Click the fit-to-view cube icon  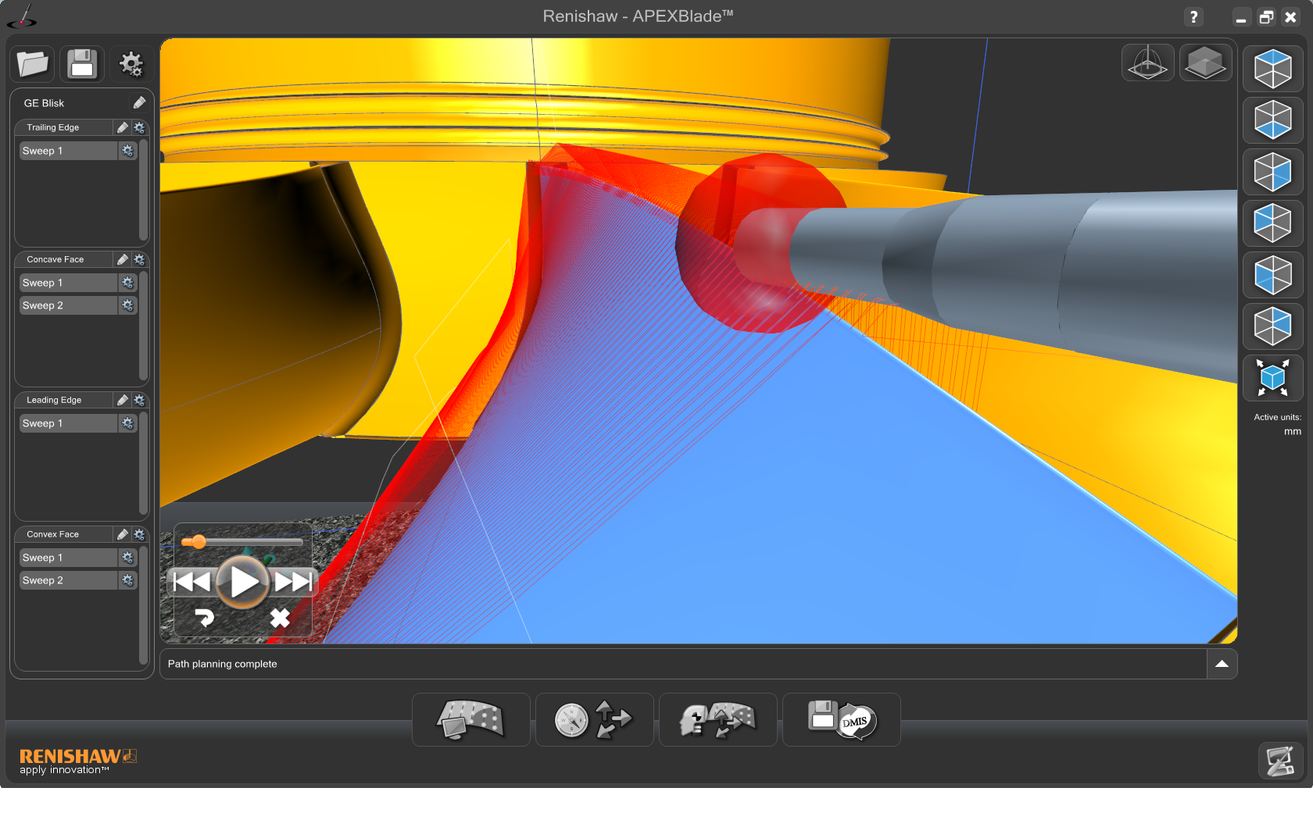[x=1272, y=378]
